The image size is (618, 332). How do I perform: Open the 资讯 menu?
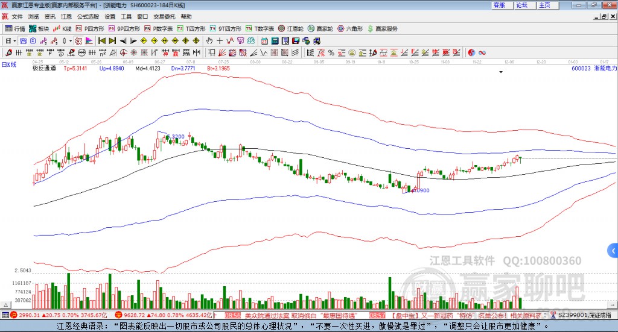pos(49,16)
